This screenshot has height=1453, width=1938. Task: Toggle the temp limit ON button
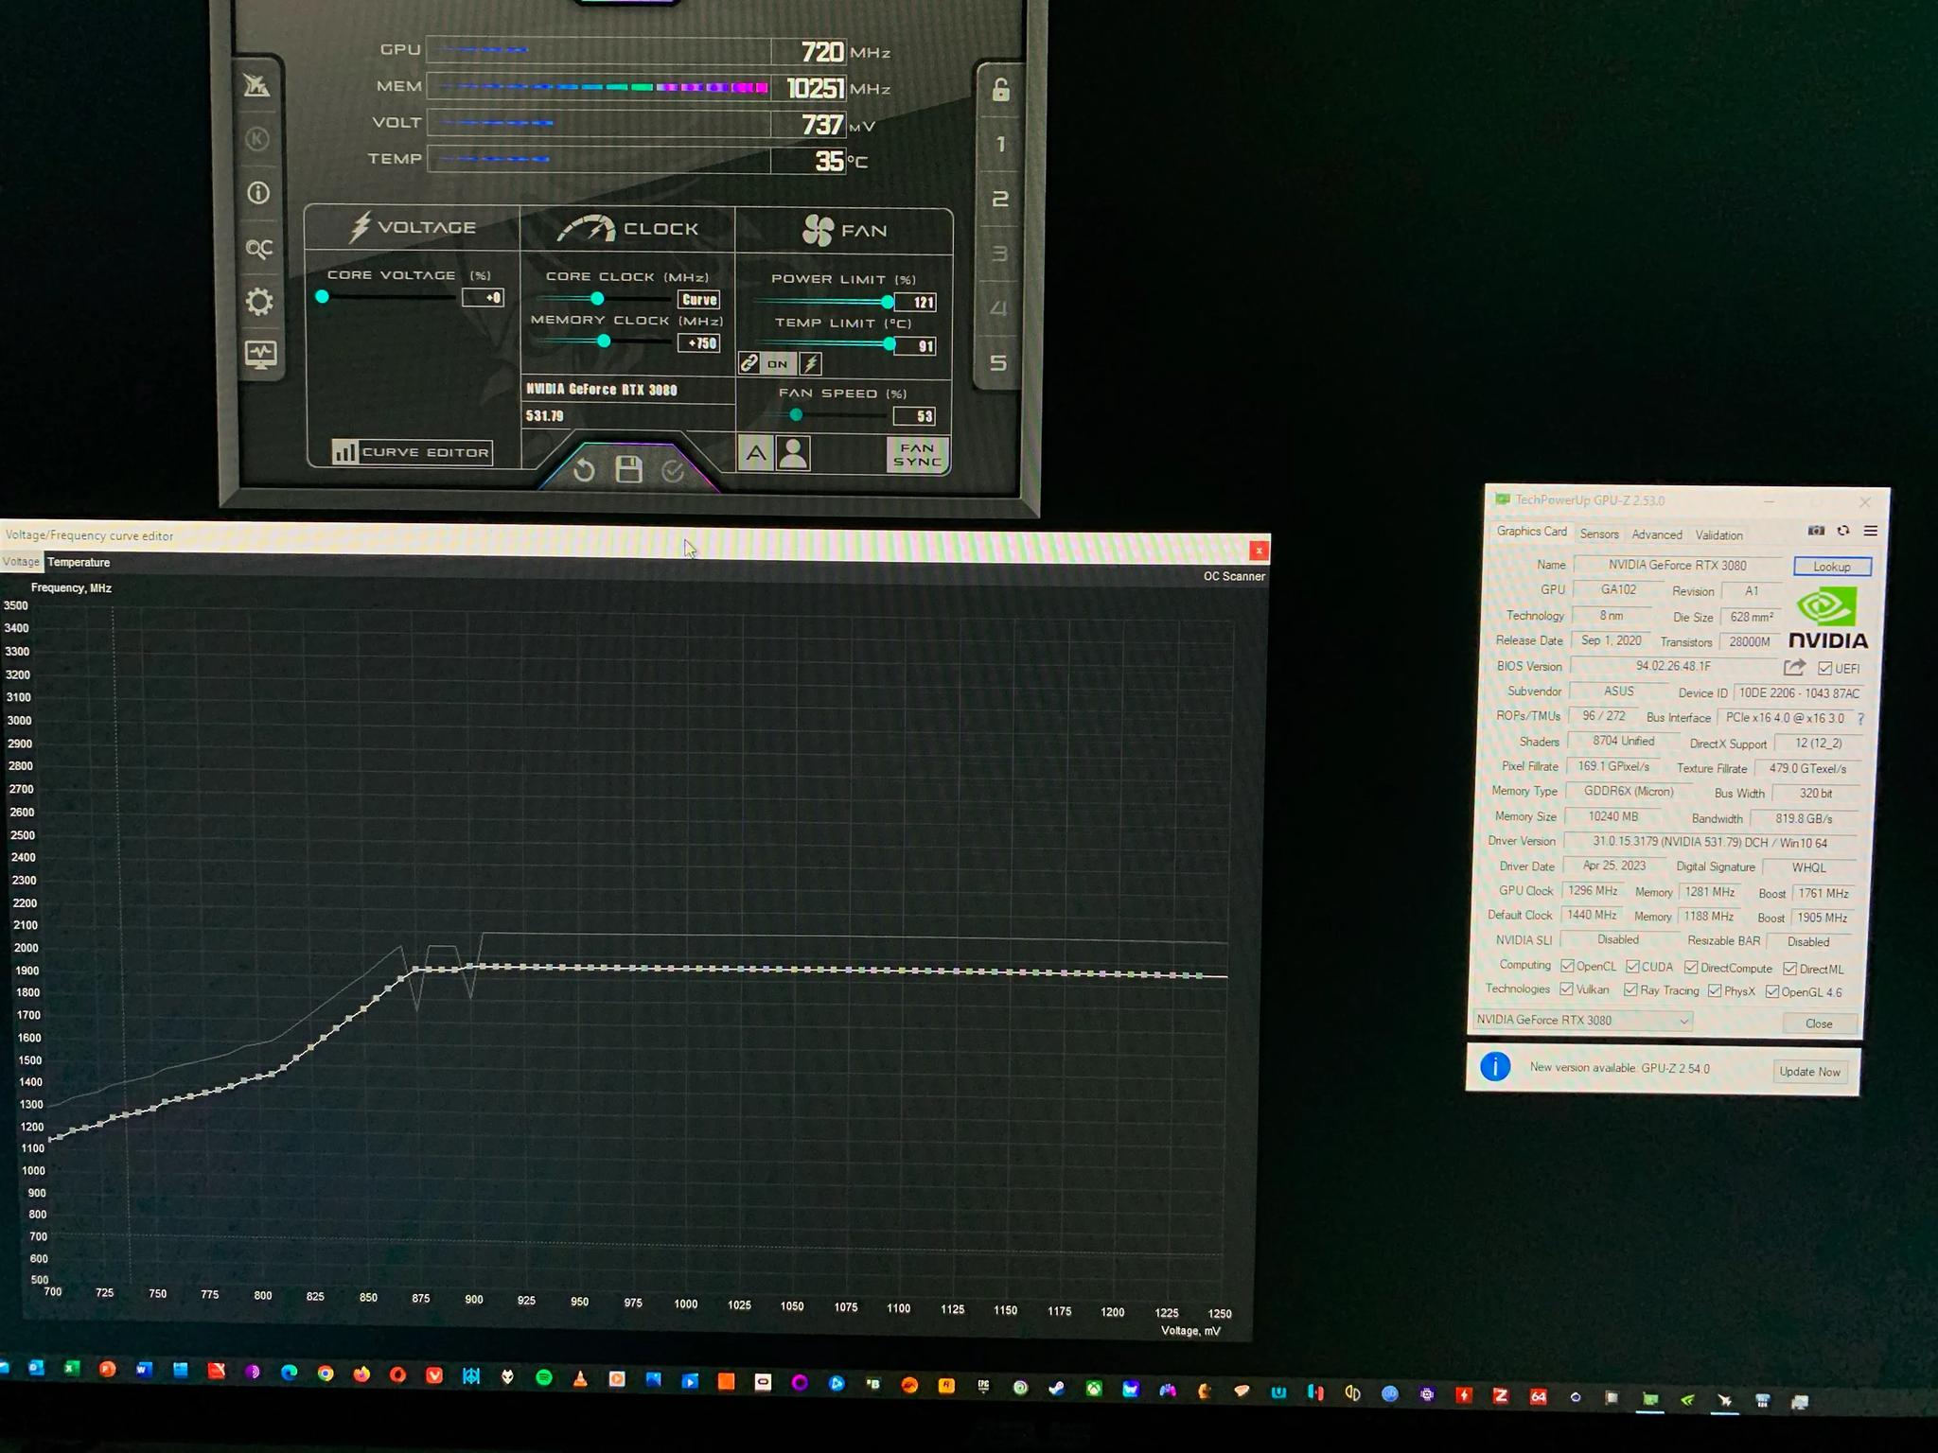777,363
